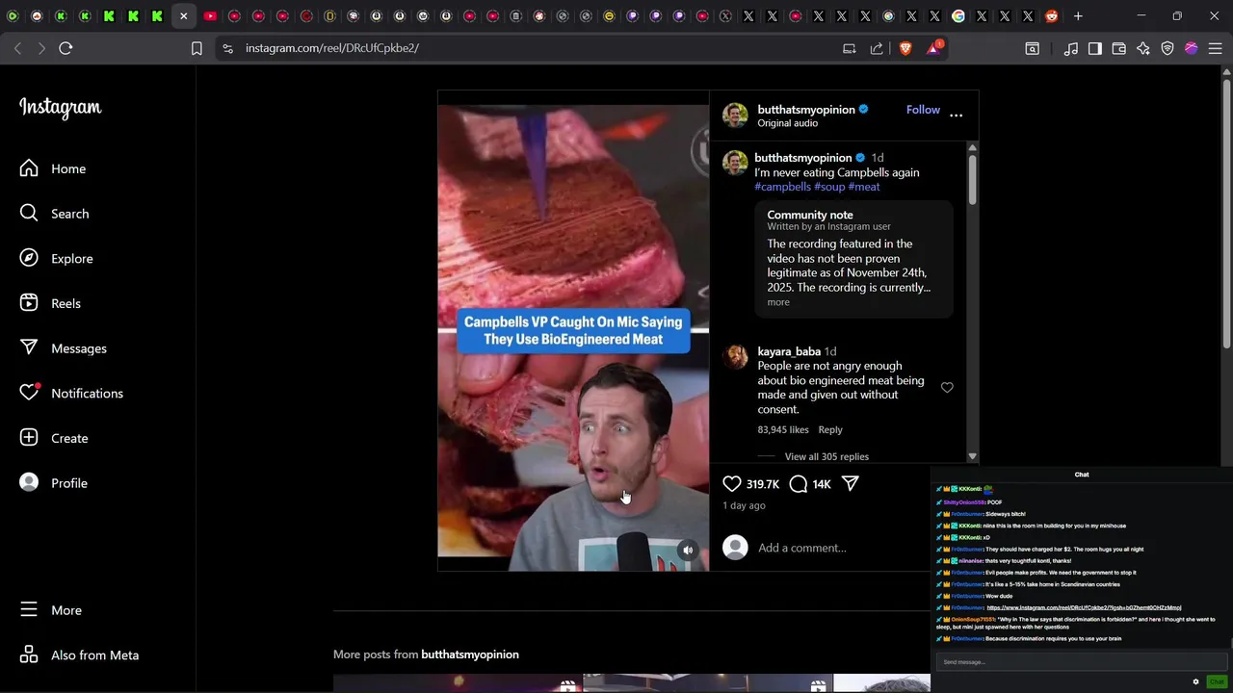1233x693 pixels.
Task: Switch to the YouTube tab
Action: [x=210, y=16]
